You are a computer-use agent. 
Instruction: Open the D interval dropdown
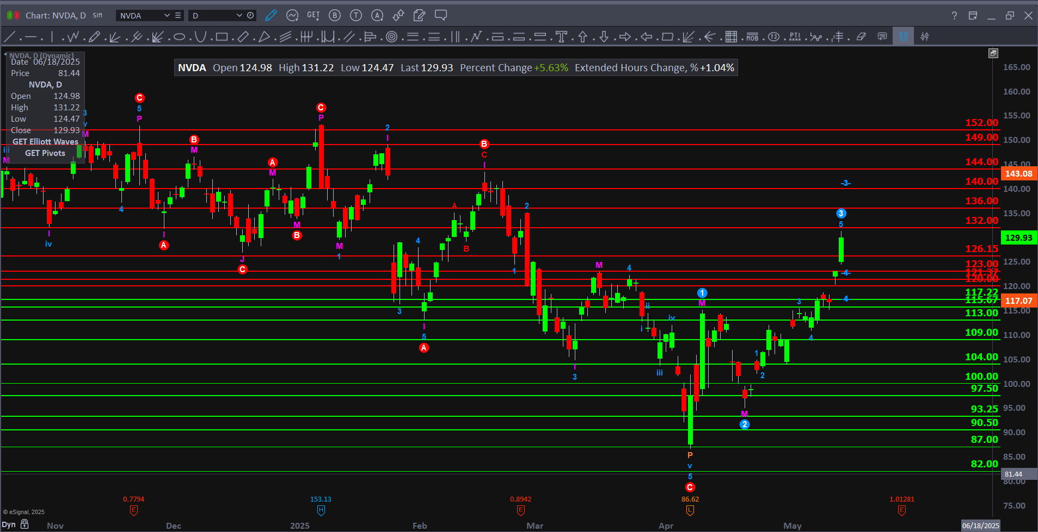pos(238,16)
